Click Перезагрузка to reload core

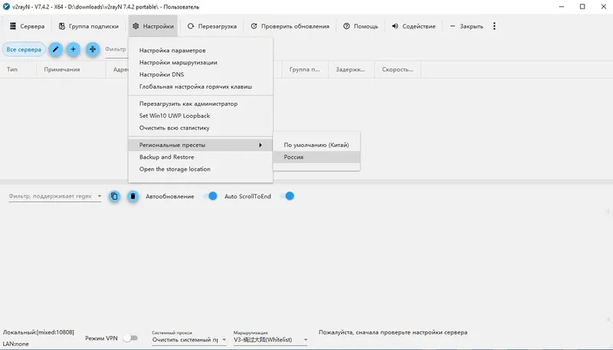212,26
